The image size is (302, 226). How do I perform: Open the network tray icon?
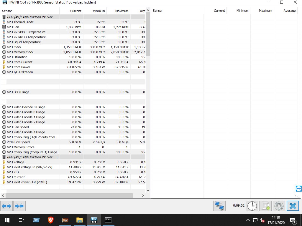[x=255, y=220]
